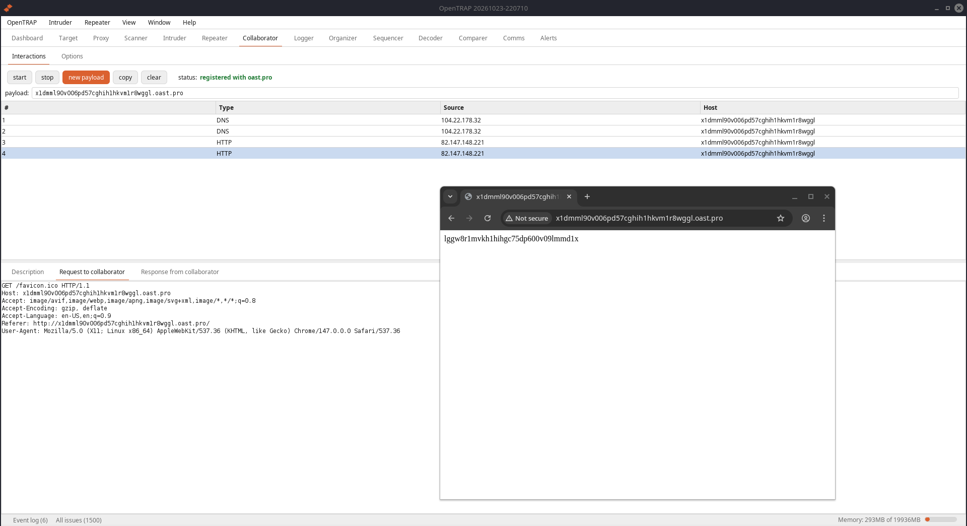
Task: Click the Not secure site info chip
Action: 527,218
